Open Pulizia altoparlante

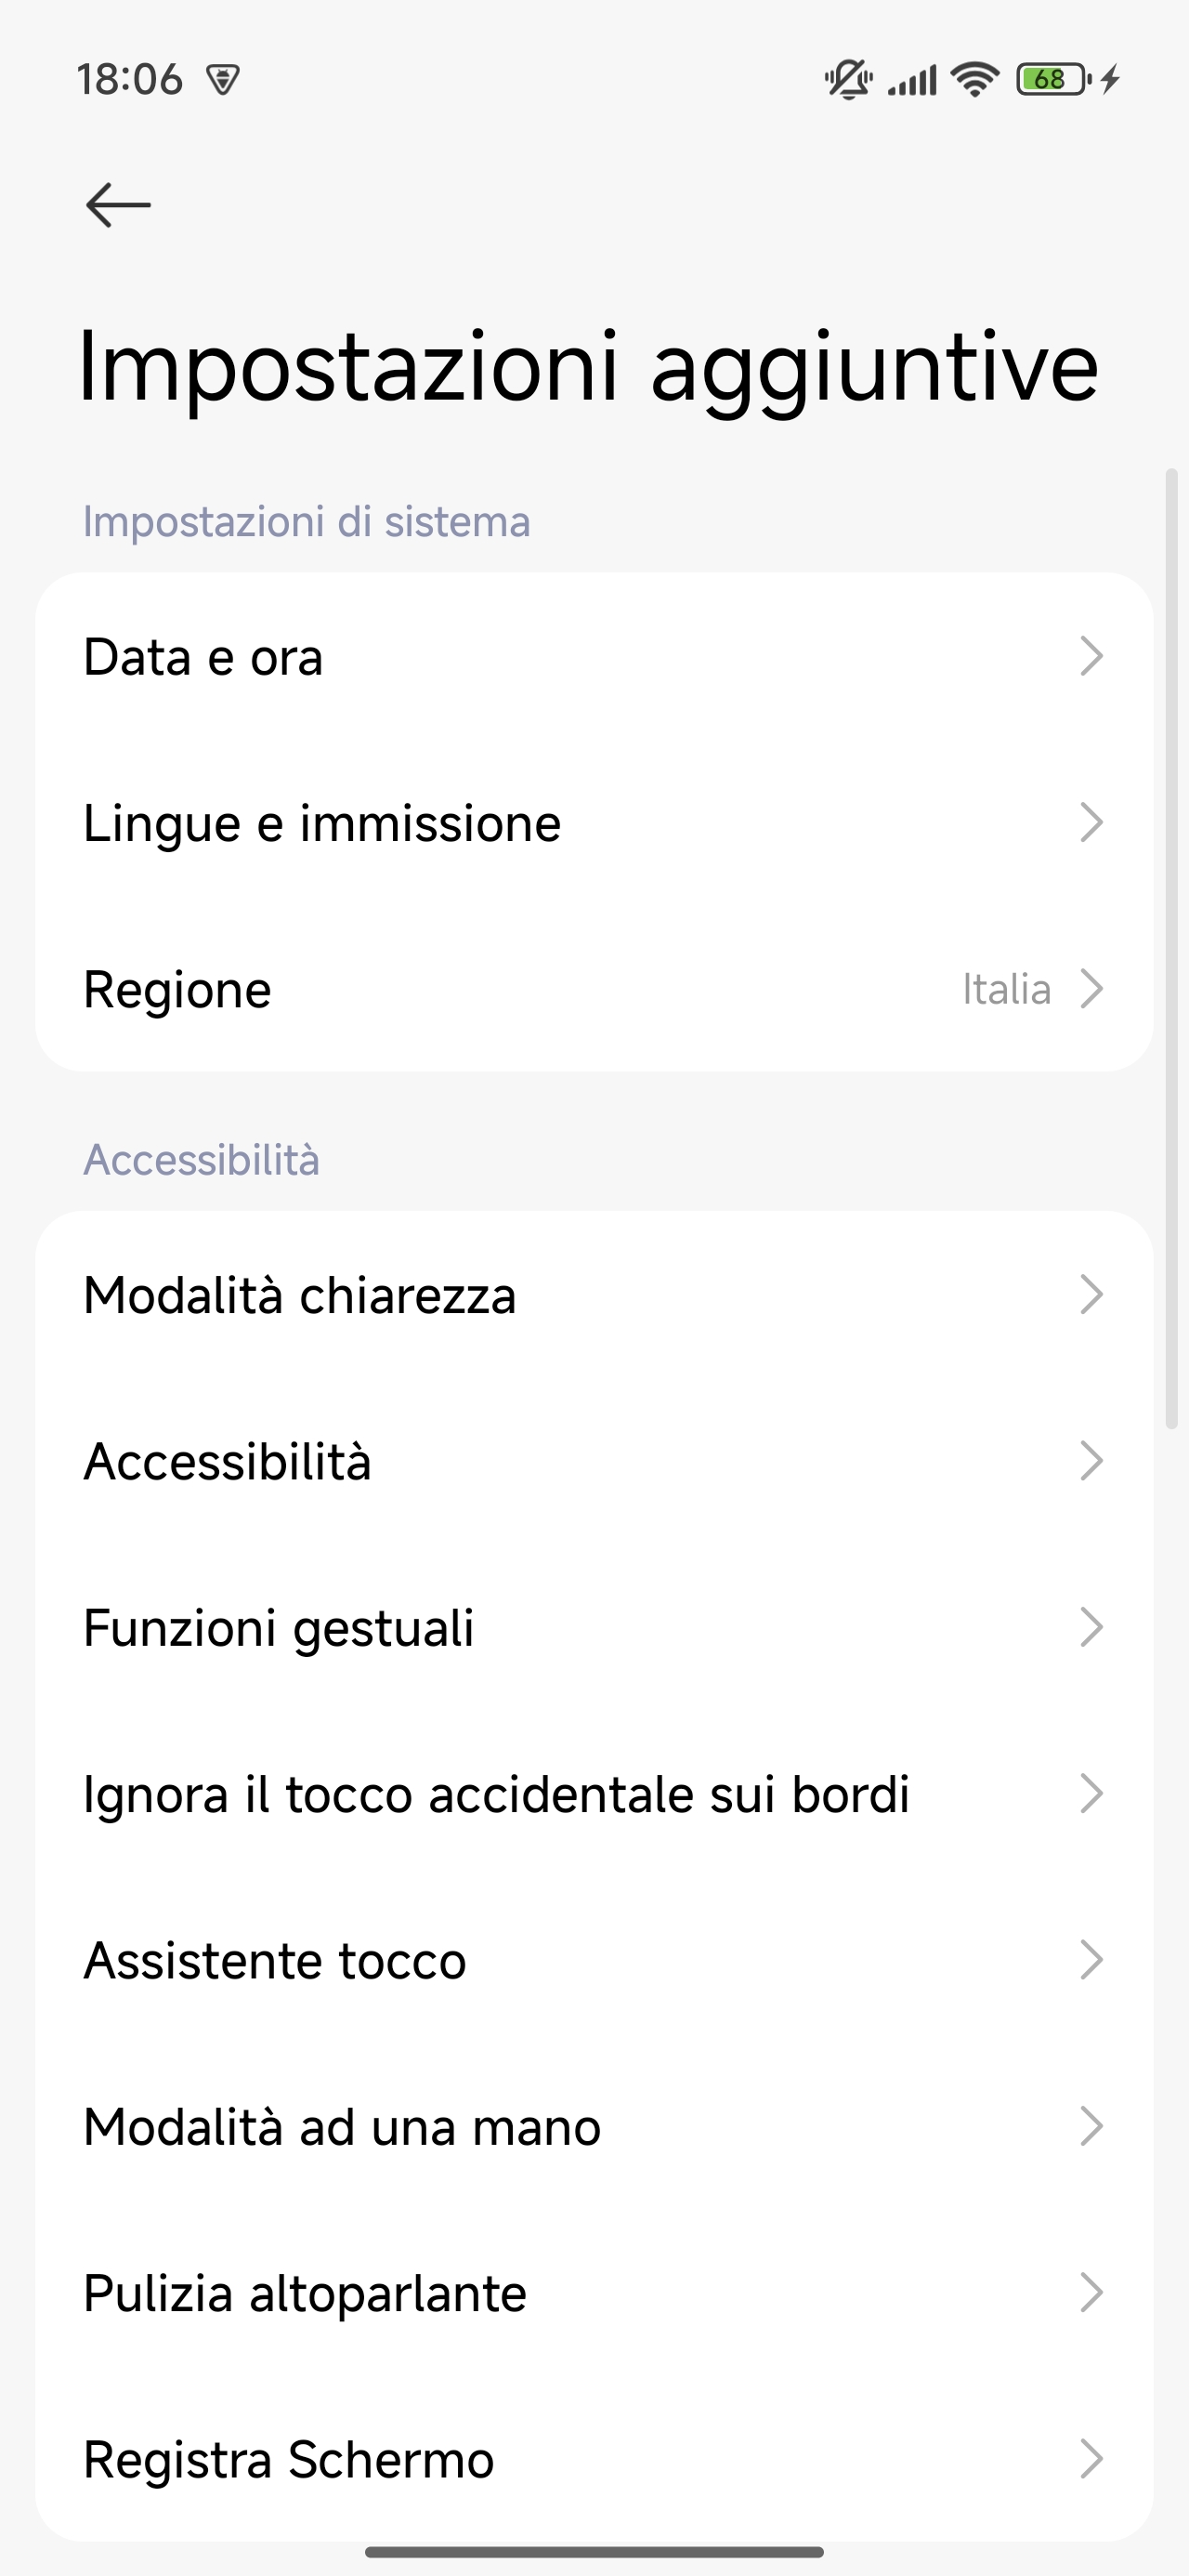[x=594, y=2293]
